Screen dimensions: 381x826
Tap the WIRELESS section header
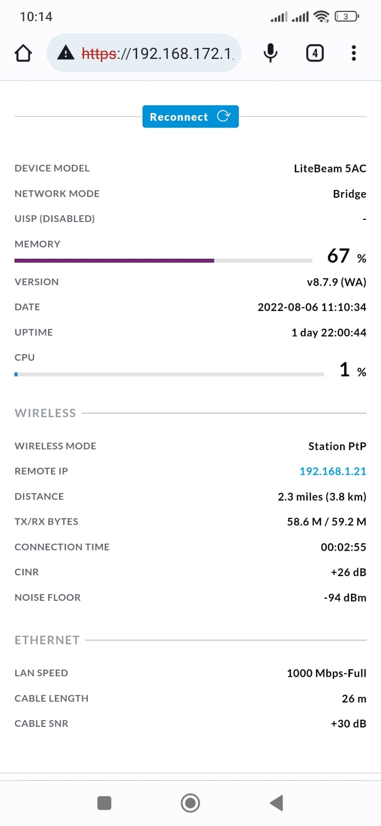pos(45,413)
